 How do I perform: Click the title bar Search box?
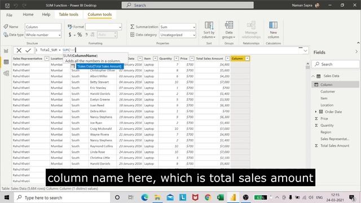(x=188, y=5)
